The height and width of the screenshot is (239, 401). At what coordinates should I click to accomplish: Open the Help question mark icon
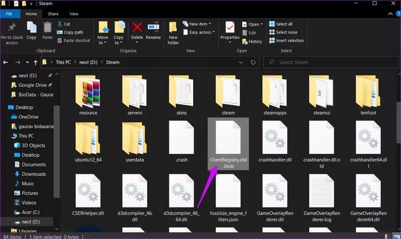click(398, 14)
